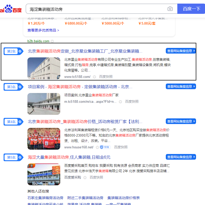Click 百度爱采购 source label

[x=73, y=177]
